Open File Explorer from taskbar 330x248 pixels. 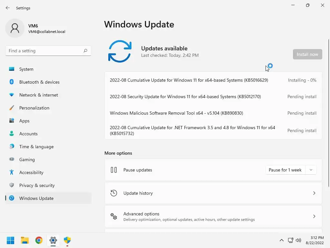pos(24,240)
